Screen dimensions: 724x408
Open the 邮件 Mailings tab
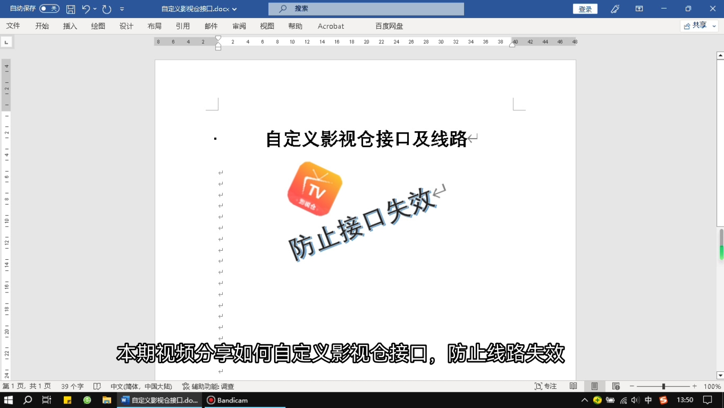tap(211, 26)
